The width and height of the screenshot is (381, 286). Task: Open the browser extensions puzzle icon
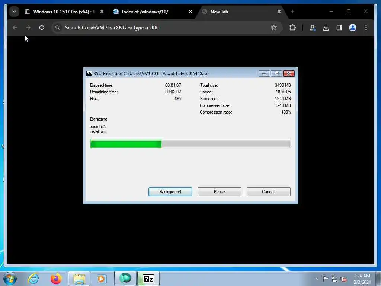coord(292,28)
